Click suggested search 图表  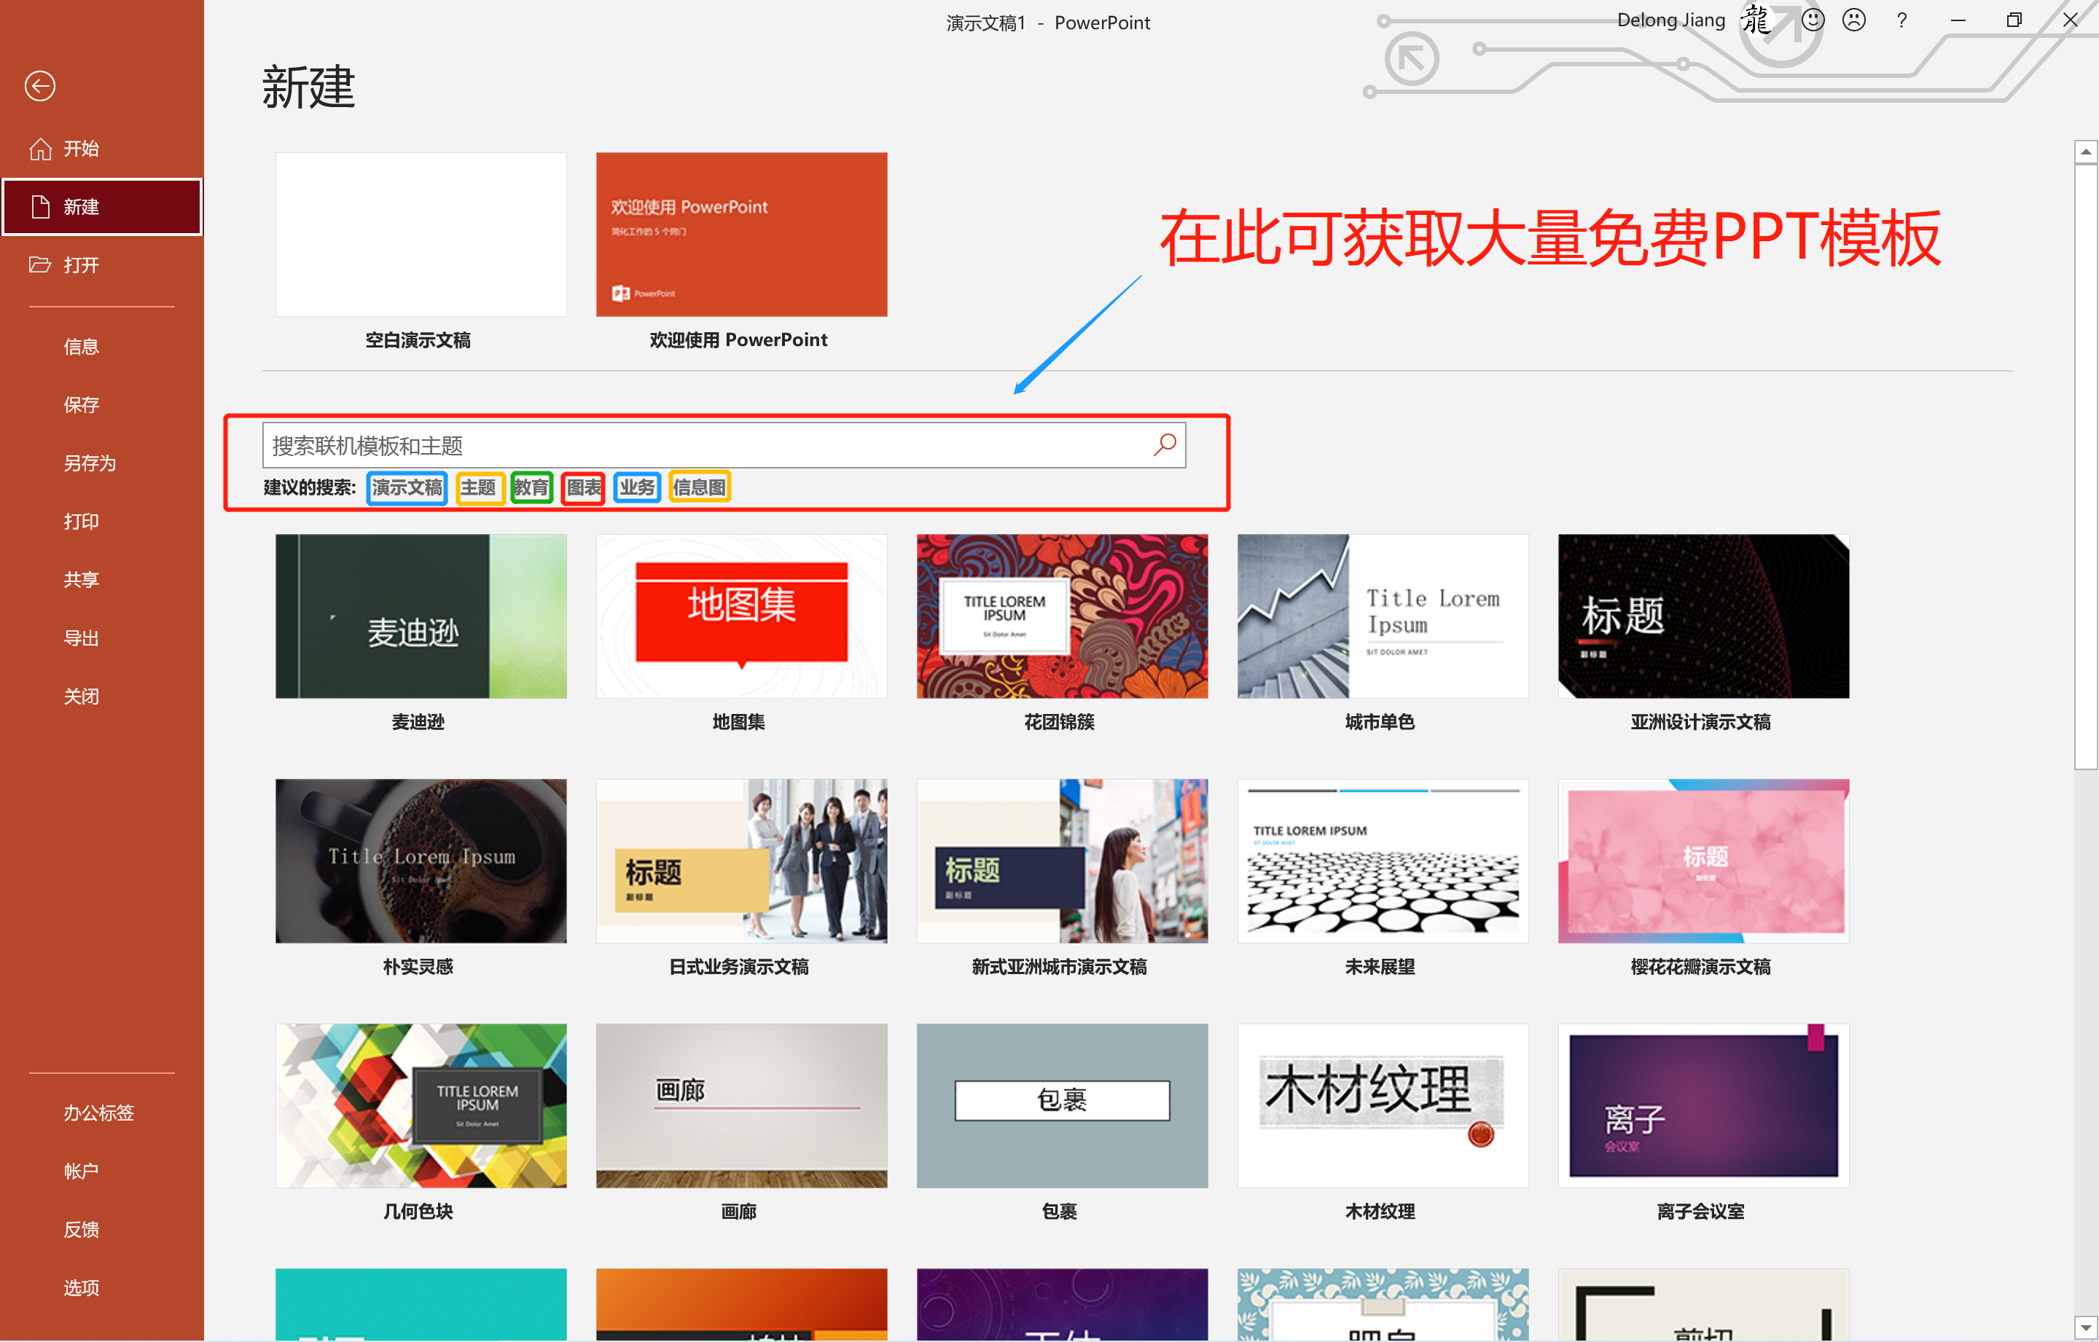583,487
